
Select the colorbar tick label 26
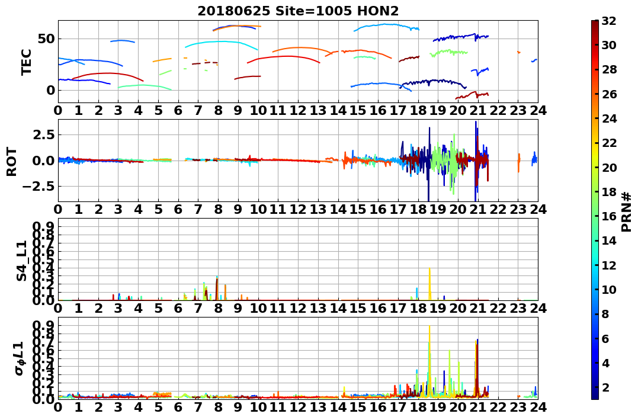609,94
